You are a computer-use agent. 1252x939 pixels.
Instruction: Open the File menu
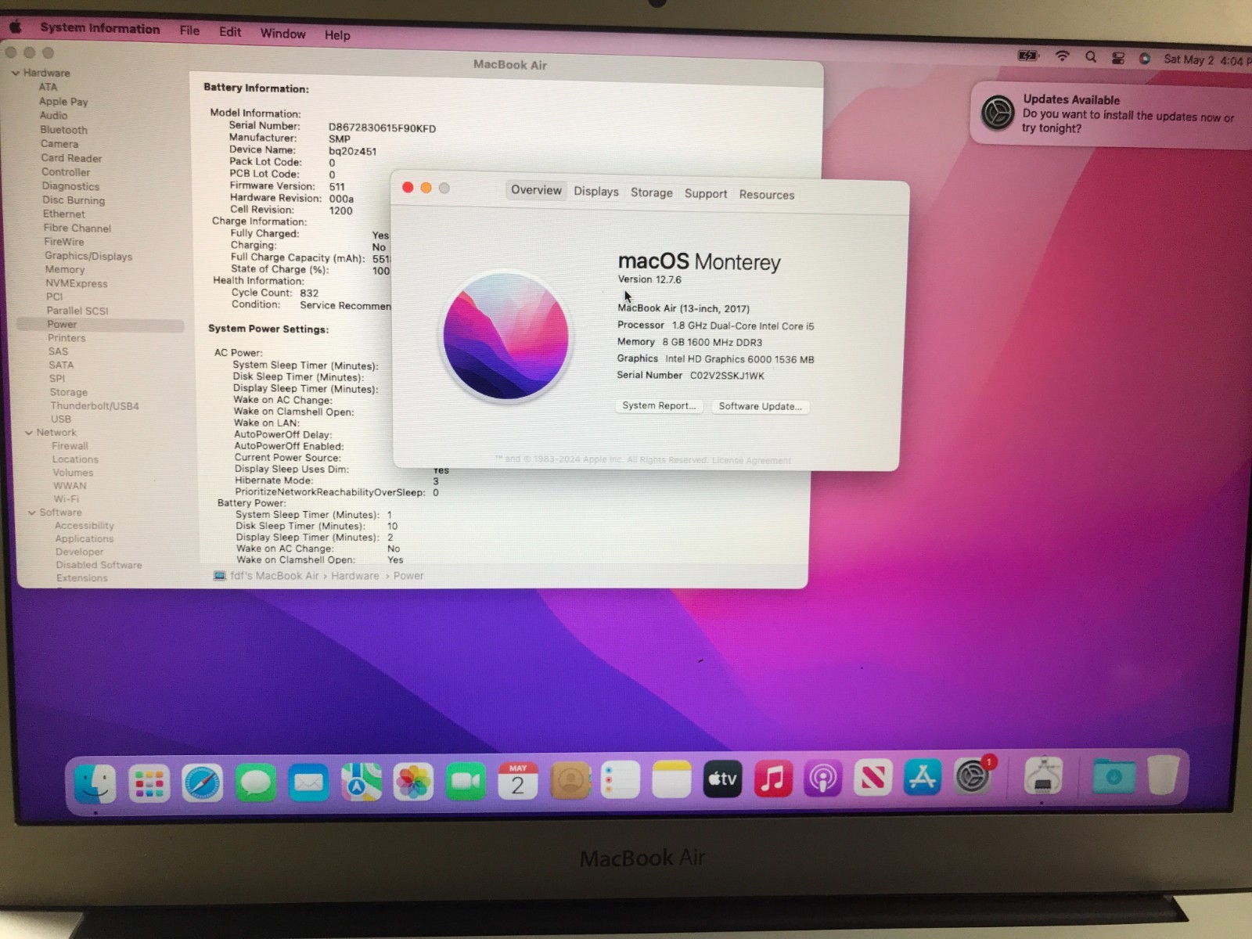pos(189,31)
